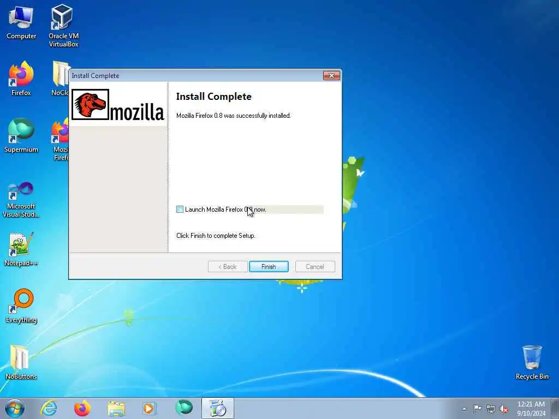Screen dimensions: 559x419
Task: Launch Firefox from the taskbar
Action: (x=82, y=408)
